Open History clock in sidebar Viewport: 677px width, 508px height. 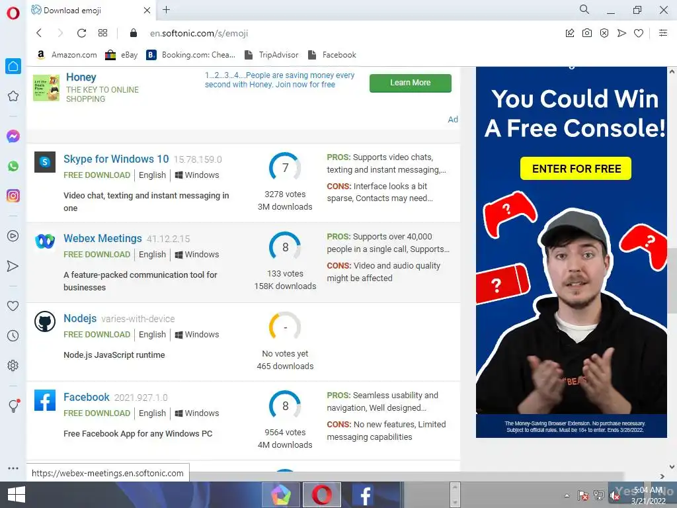[x=13, y=335]
